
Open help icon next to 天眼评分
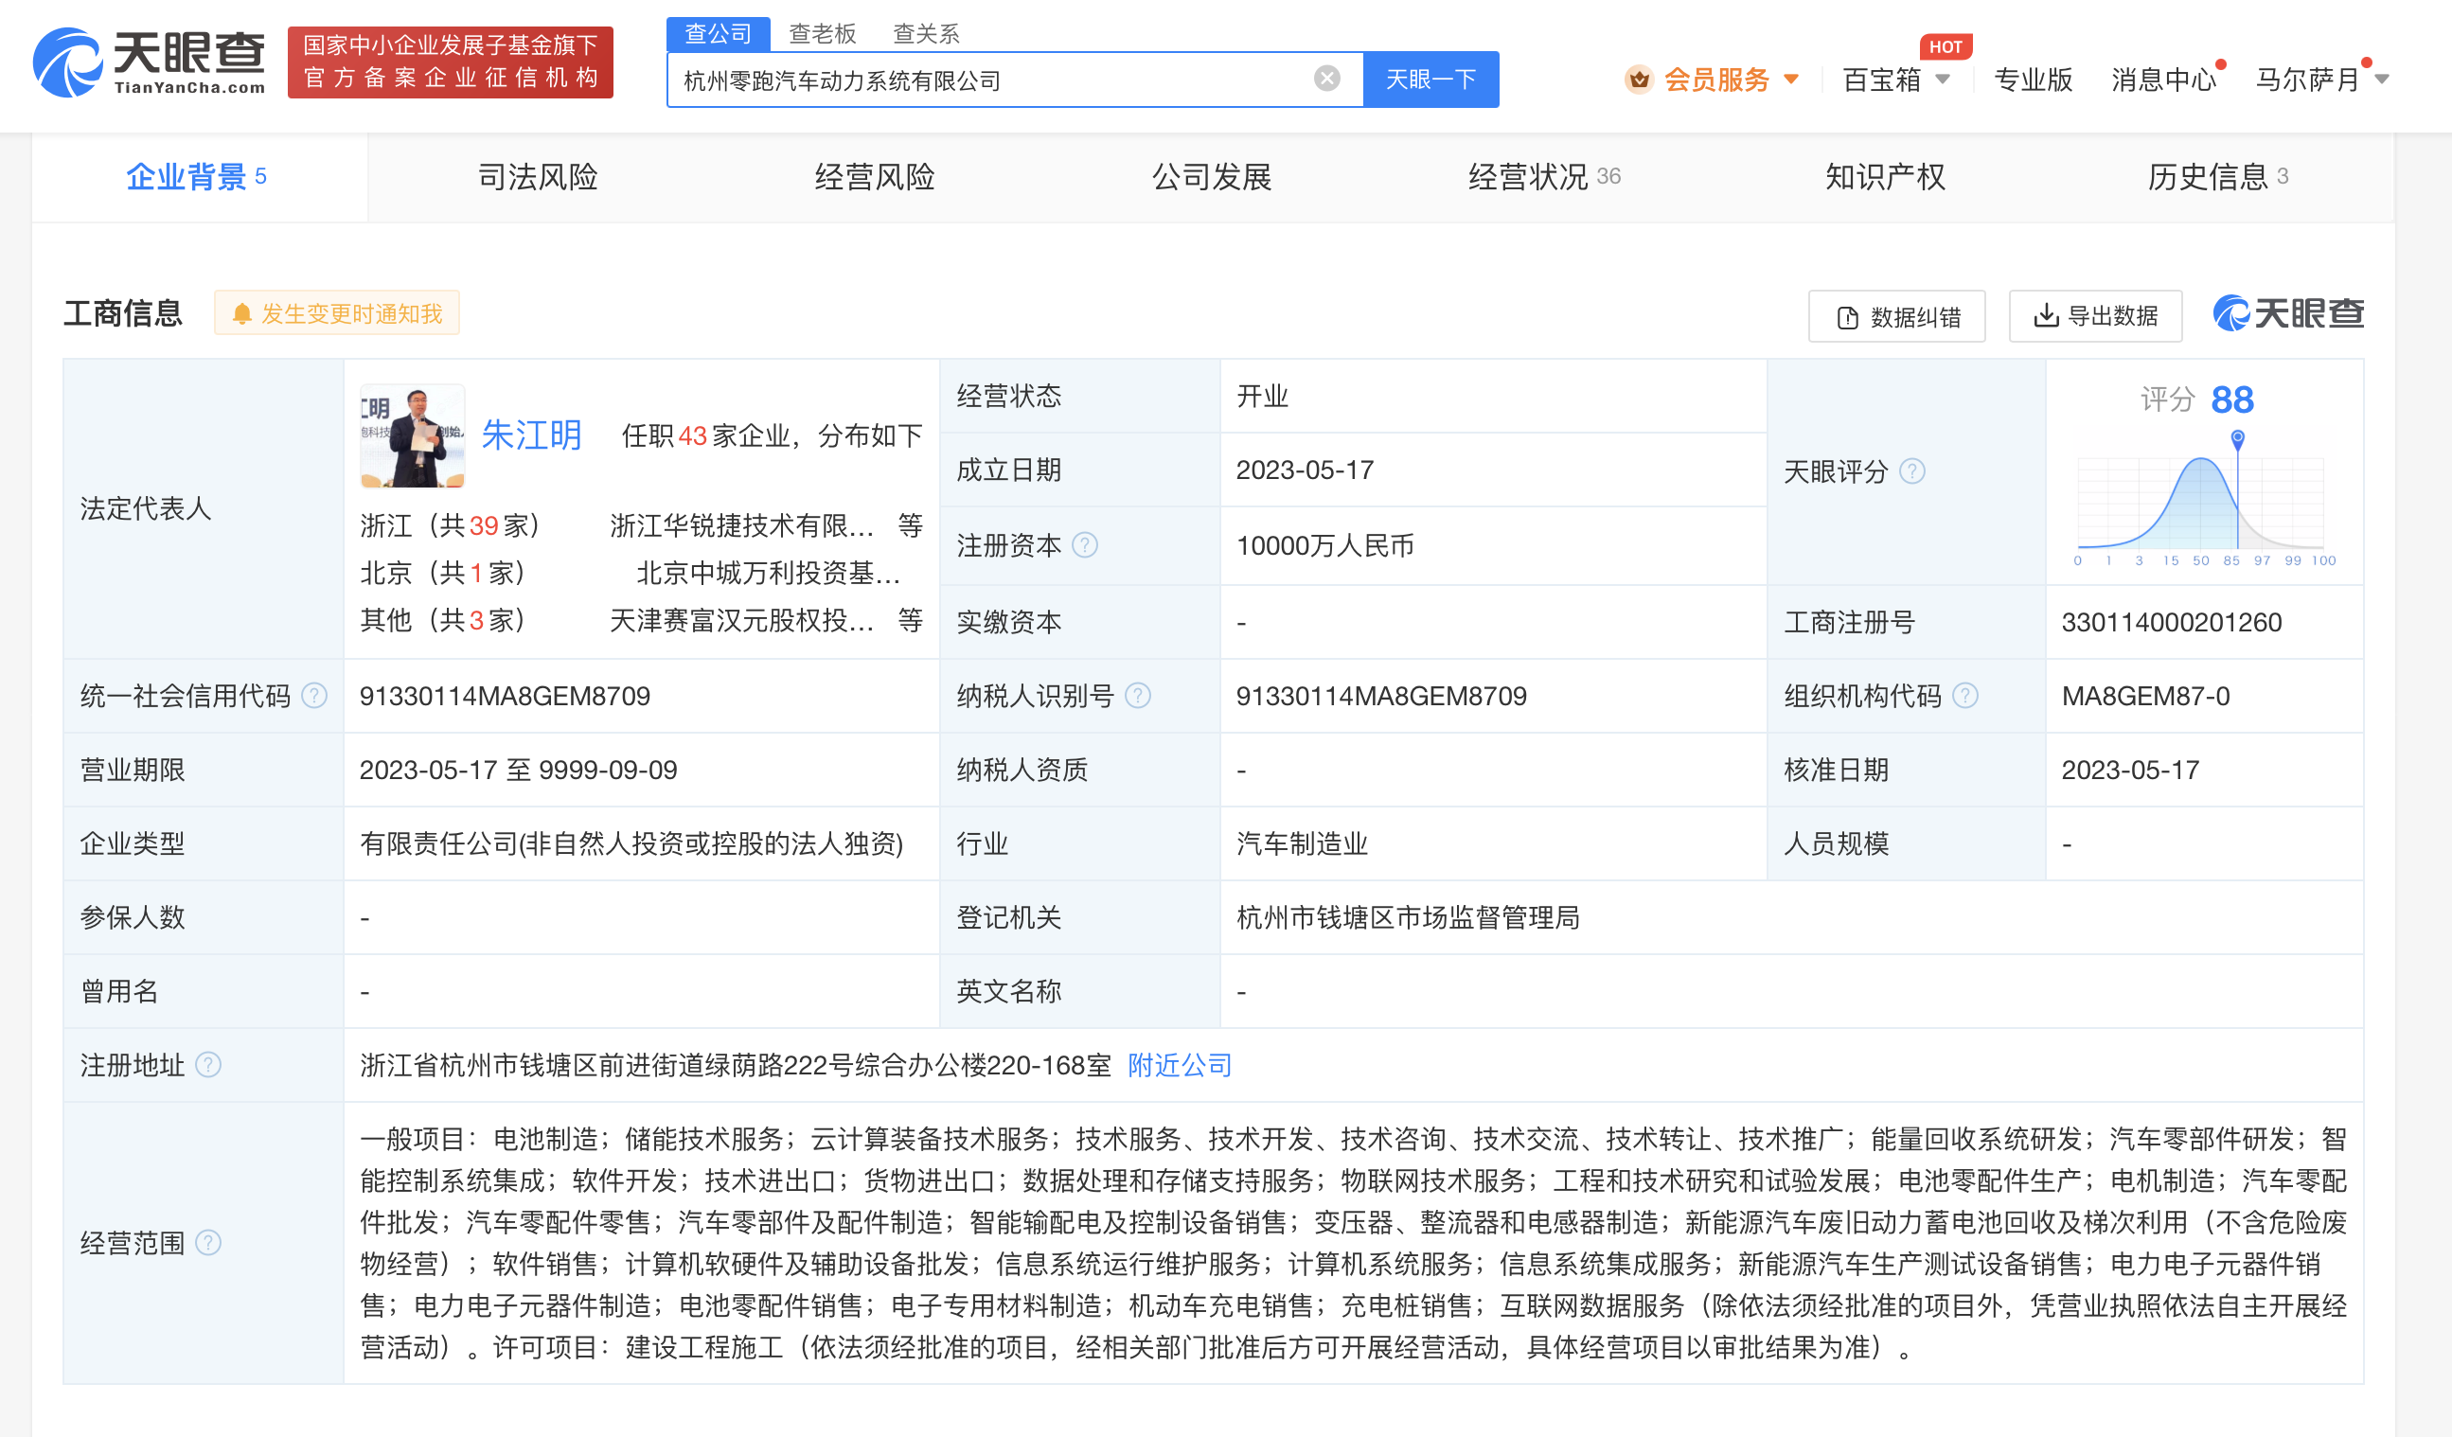point(1912,470)
